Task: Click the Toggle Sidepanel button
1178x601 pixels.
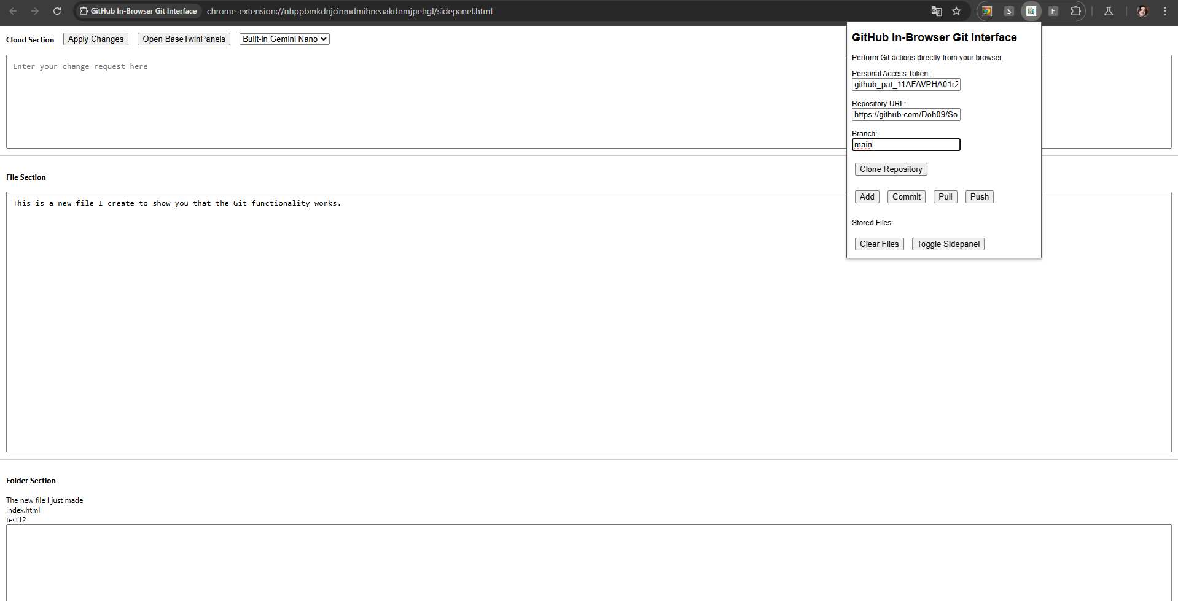Action: point(948,244)
